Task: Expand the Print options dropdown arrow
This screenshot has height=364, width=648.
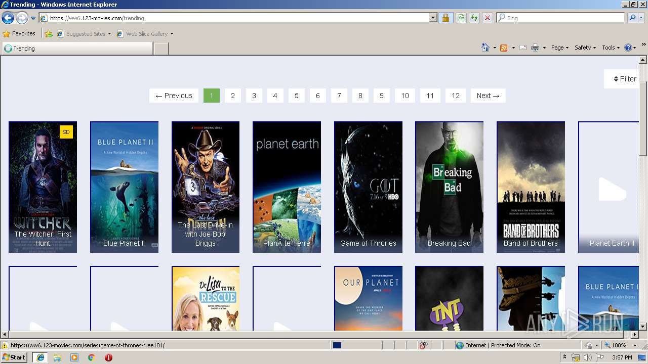Action: pyautogui.click(x=544, y=48)
